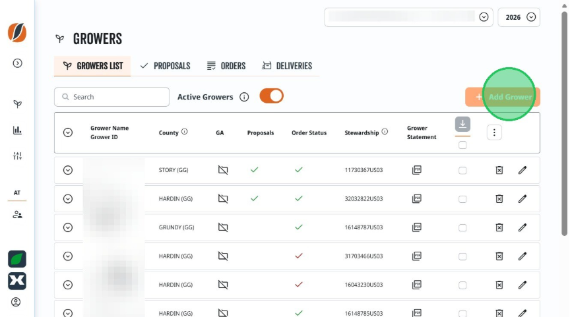This screenshot has height=317, width=570.
Task: Open the bar chart icon in the sidebar
Action: point(17,130)
